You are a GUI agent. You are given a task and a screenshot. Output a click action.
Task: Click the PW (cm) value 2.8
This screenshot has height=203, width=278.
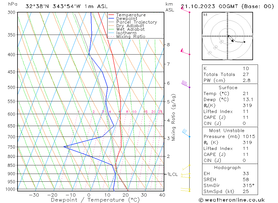coord(247,80)
